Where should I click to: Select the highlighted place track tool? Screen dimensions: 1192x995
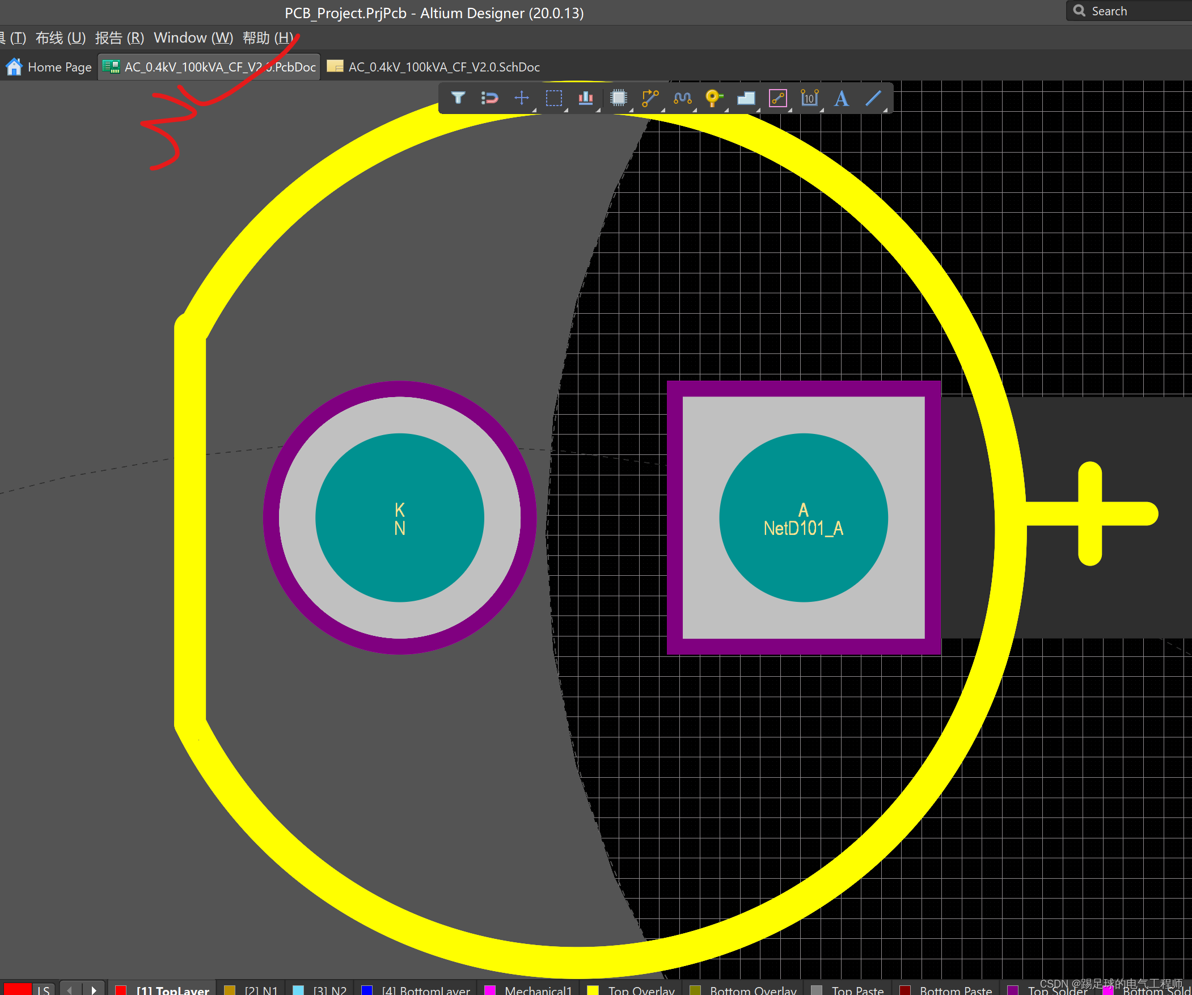tap(777, 98)
